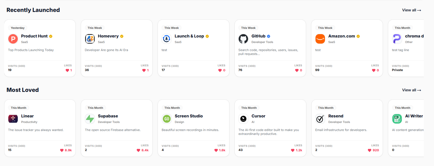434x166 pixels.
Task: Like Cursor via heart icon
Action: tap(293, 150)
